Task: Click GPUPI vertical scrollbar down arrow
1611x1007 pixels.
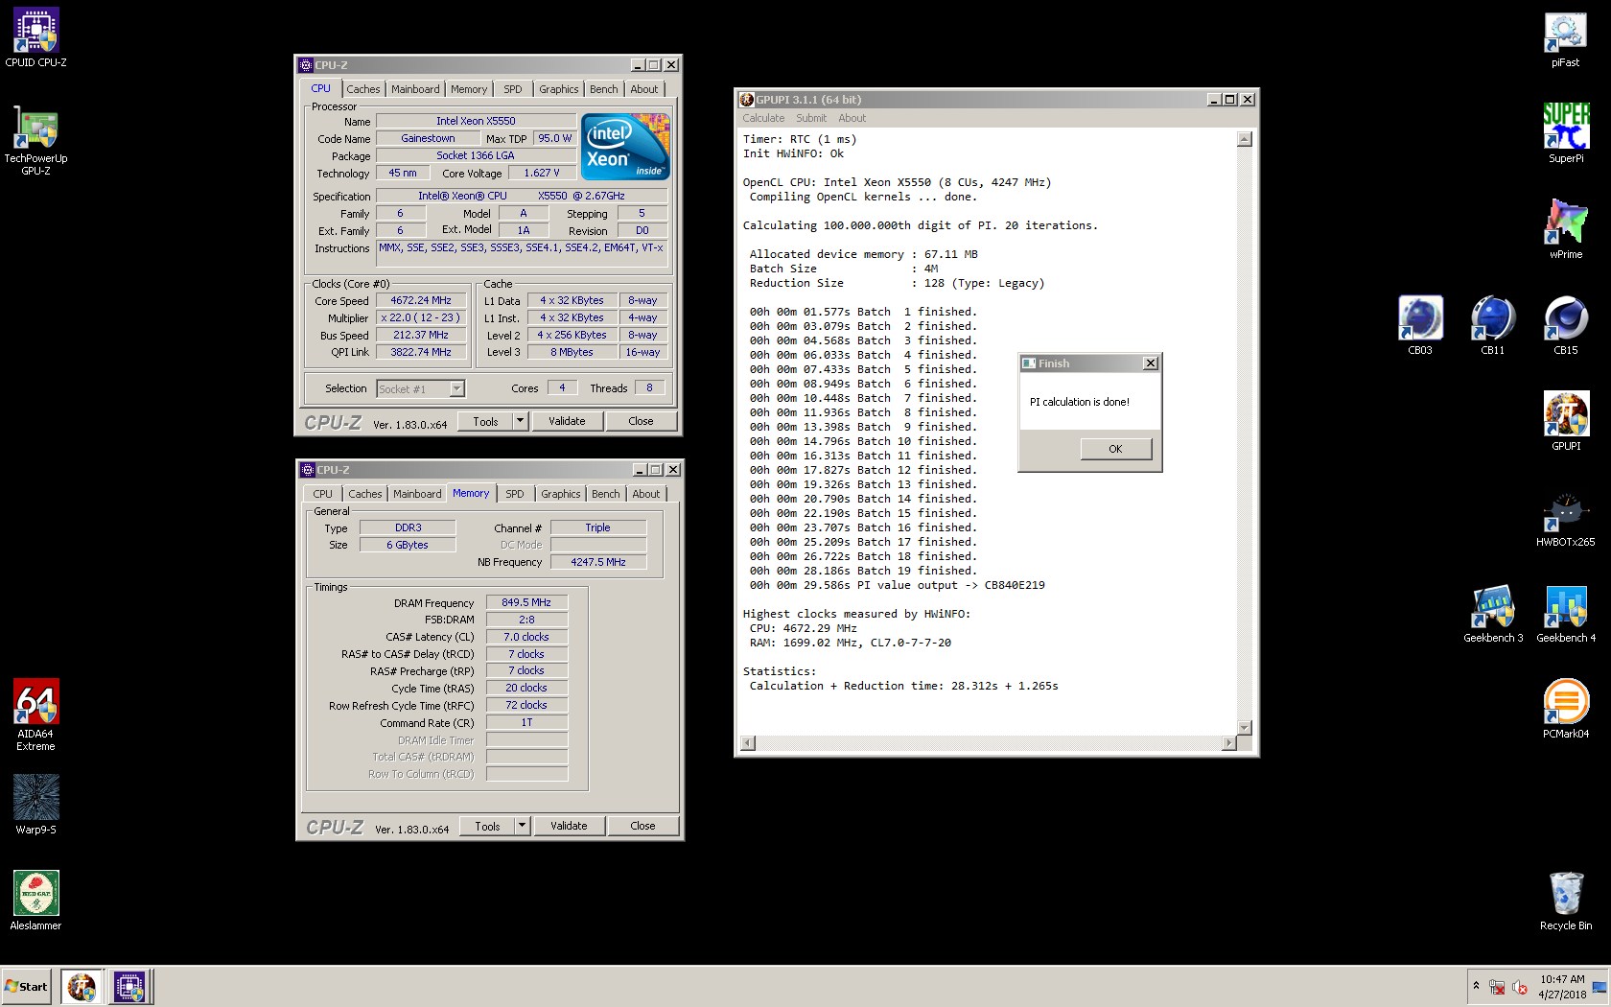Action: tap(1245, 728)
